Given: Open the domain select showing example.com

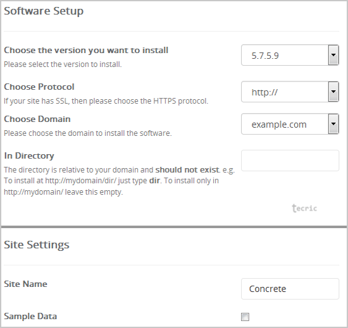Looking at the screenshot, I should coord(290,124).
